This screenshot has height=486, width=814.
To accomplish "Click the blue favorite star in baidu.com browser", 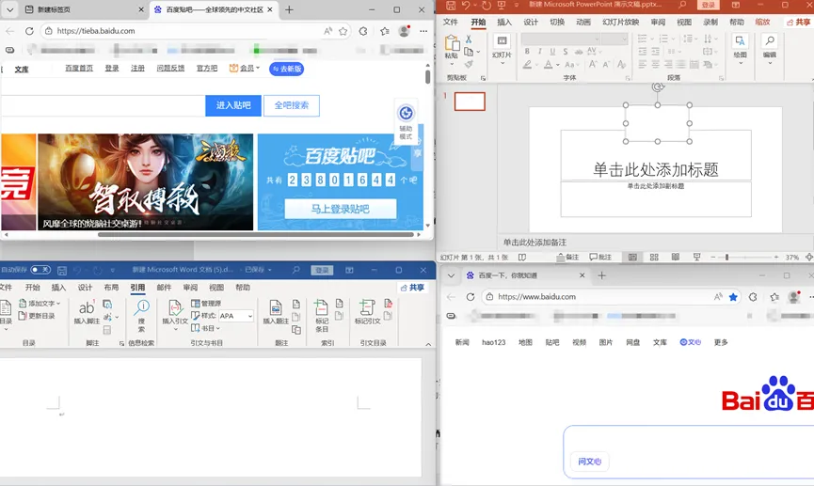I will tap(733, 297).
